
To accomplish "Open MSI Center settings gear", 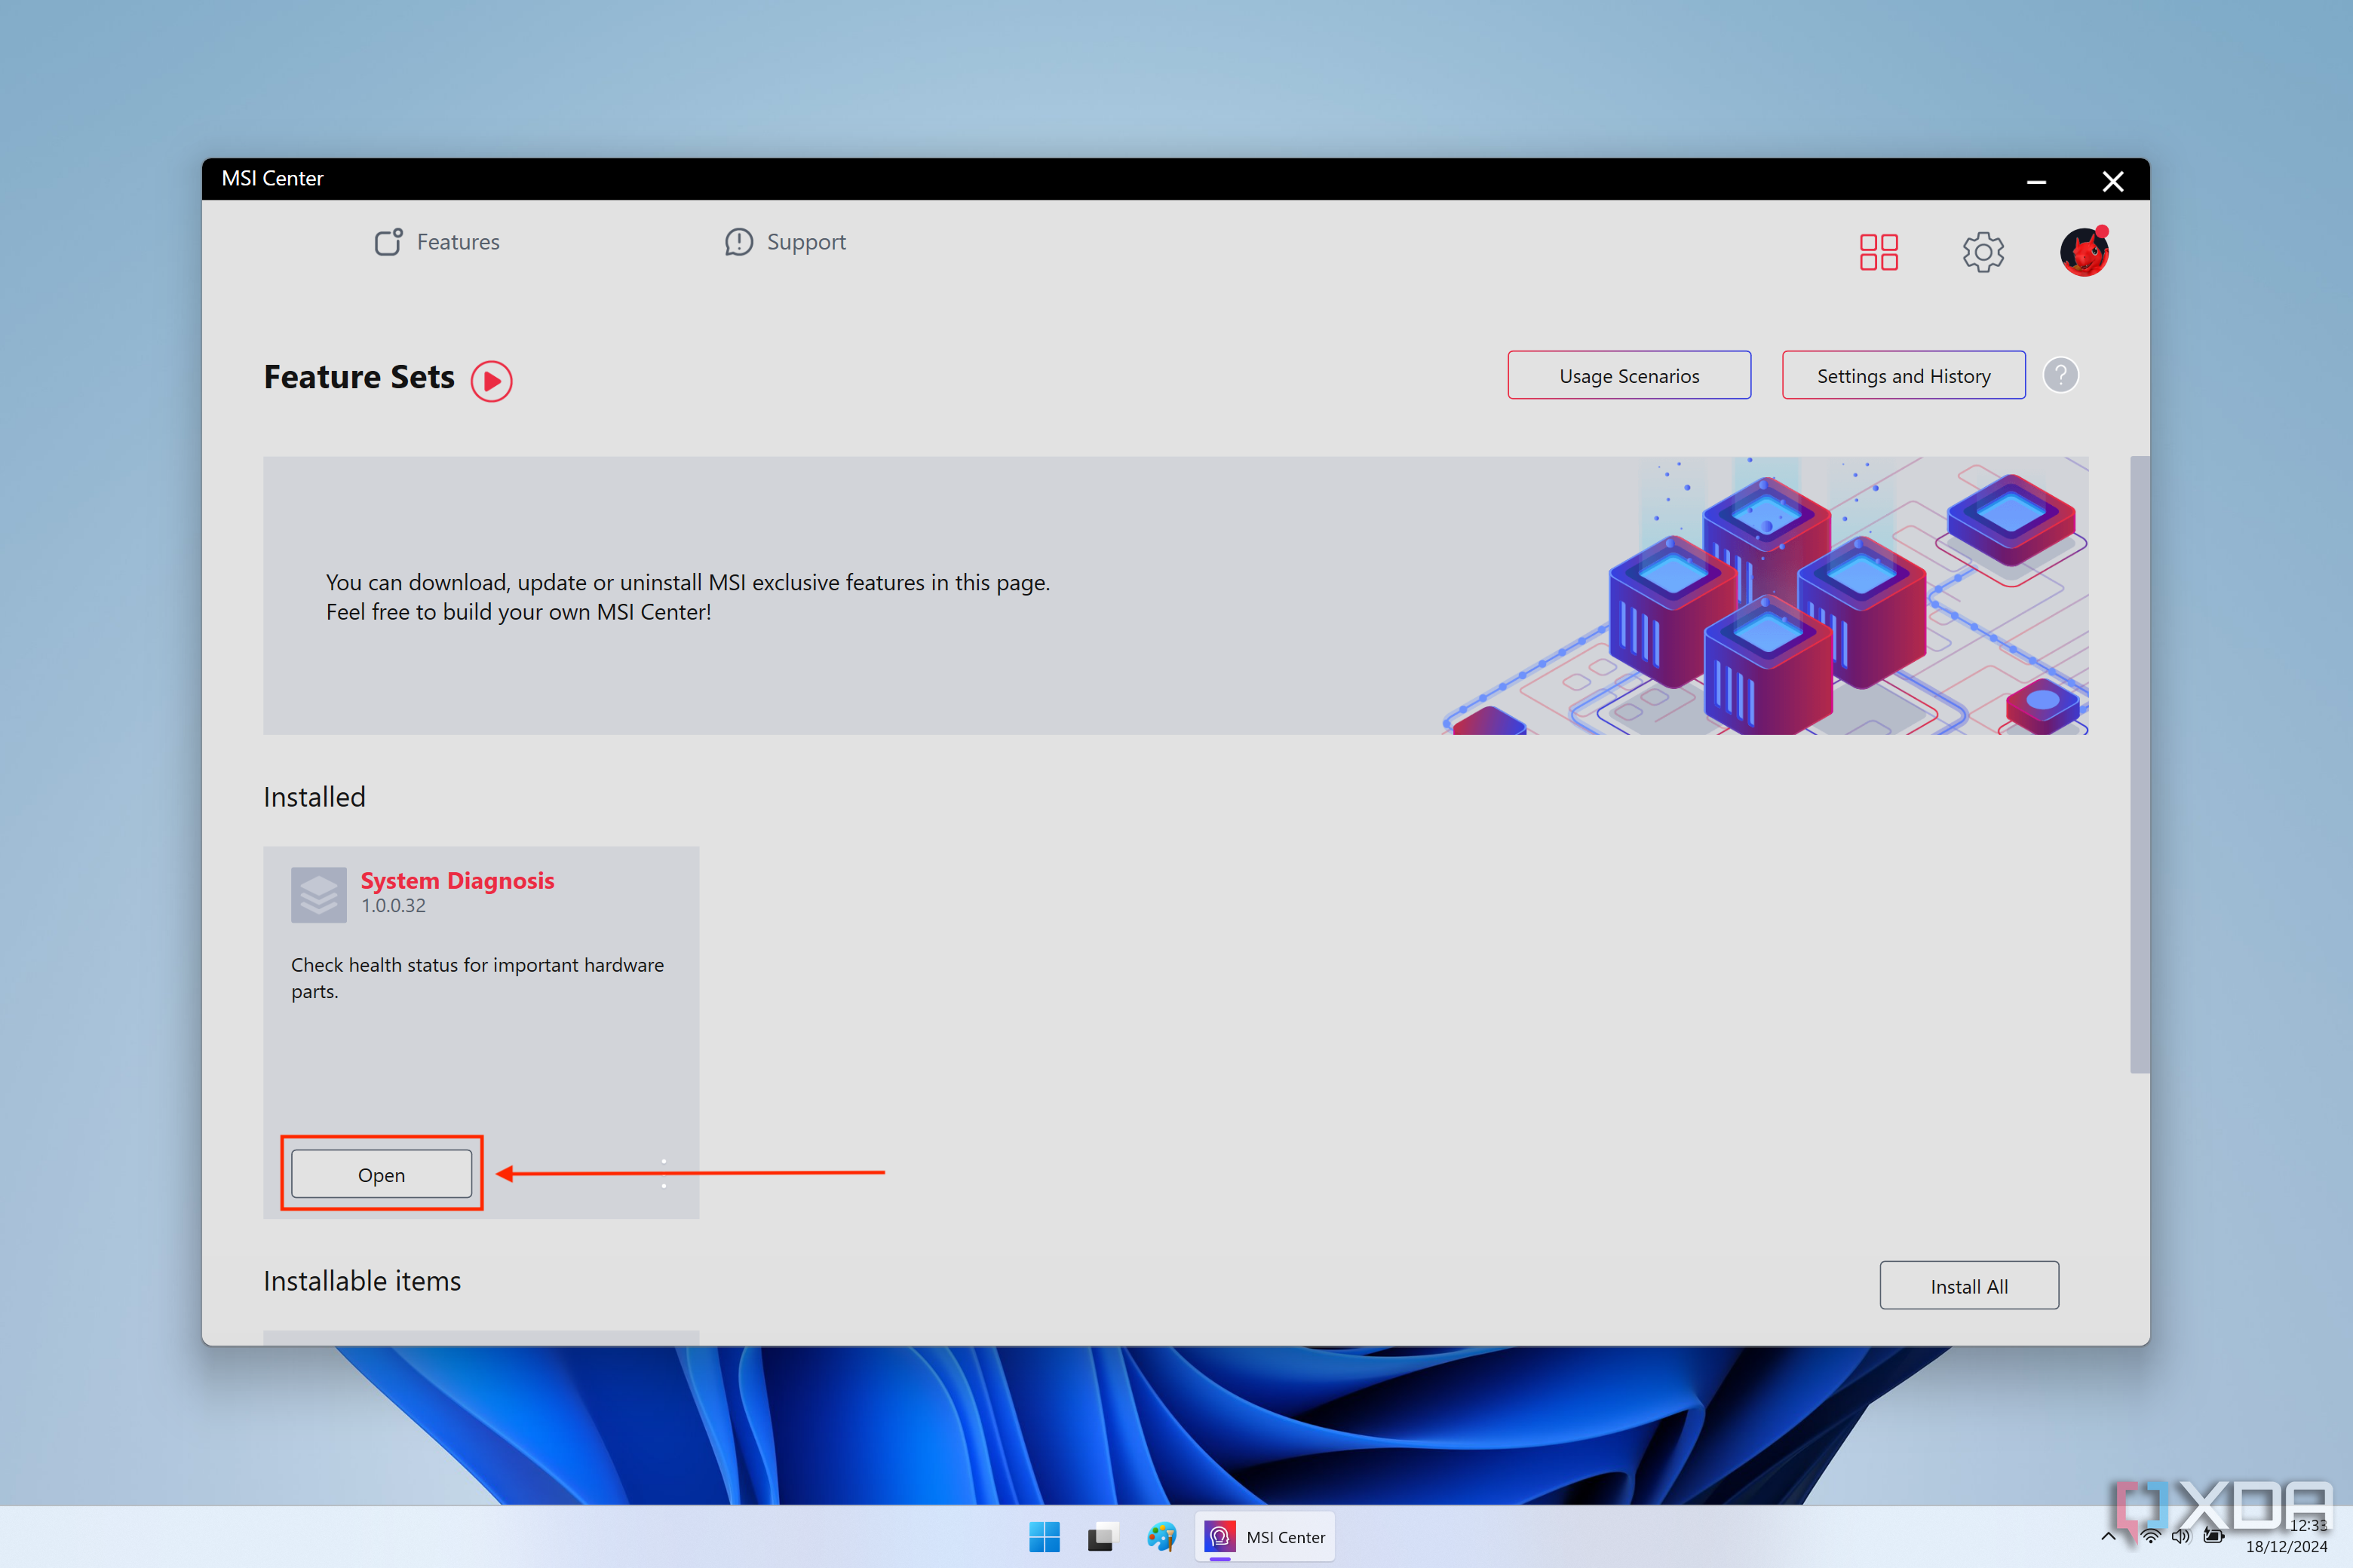I will click(1982, 252).
